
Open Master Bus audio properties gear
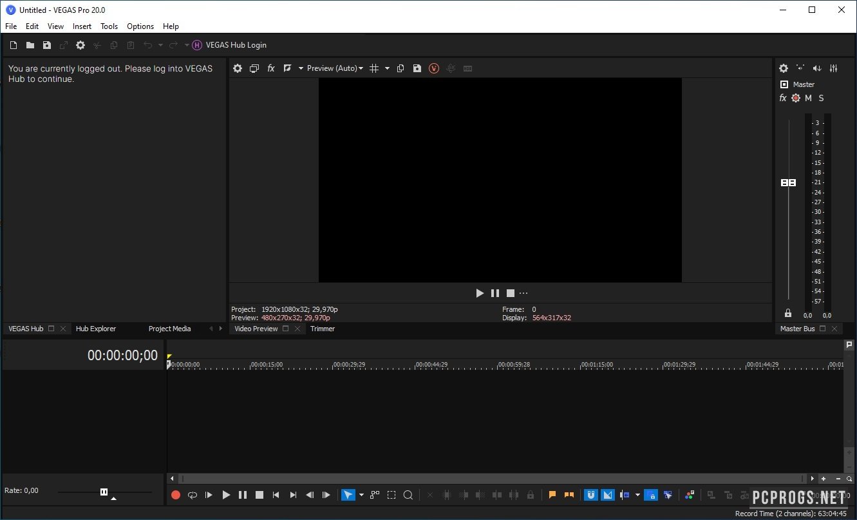(x=784, y=68)
